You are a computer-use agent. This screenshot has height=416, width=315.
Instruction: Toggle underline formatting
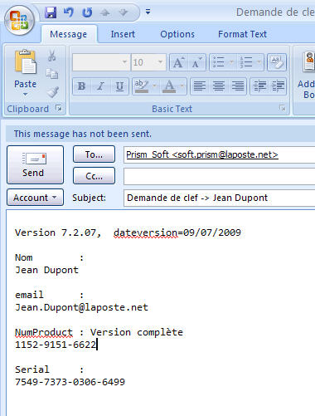(x=119, y=86)
